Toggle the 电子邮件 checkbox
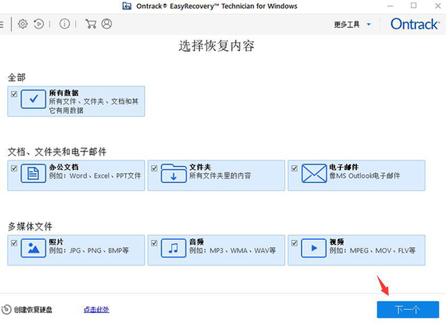Viewport: 446px width, 325px height. pos(295,168)
